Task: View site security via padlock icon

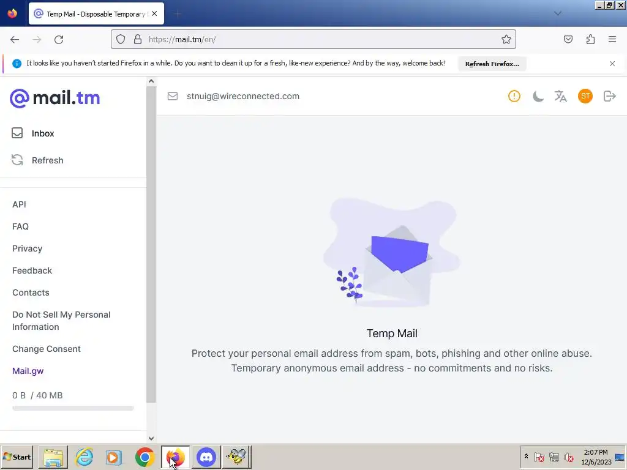Action: coord(138,39)
